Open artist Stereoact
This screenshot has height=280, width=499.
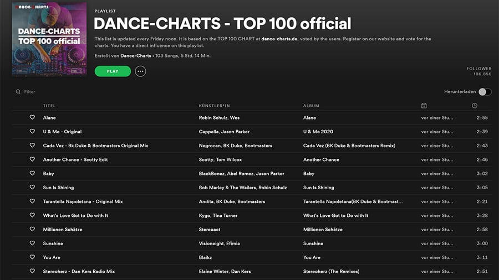pos(210,229)
